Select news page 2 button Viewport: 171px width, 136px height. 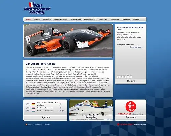(122, 77)
